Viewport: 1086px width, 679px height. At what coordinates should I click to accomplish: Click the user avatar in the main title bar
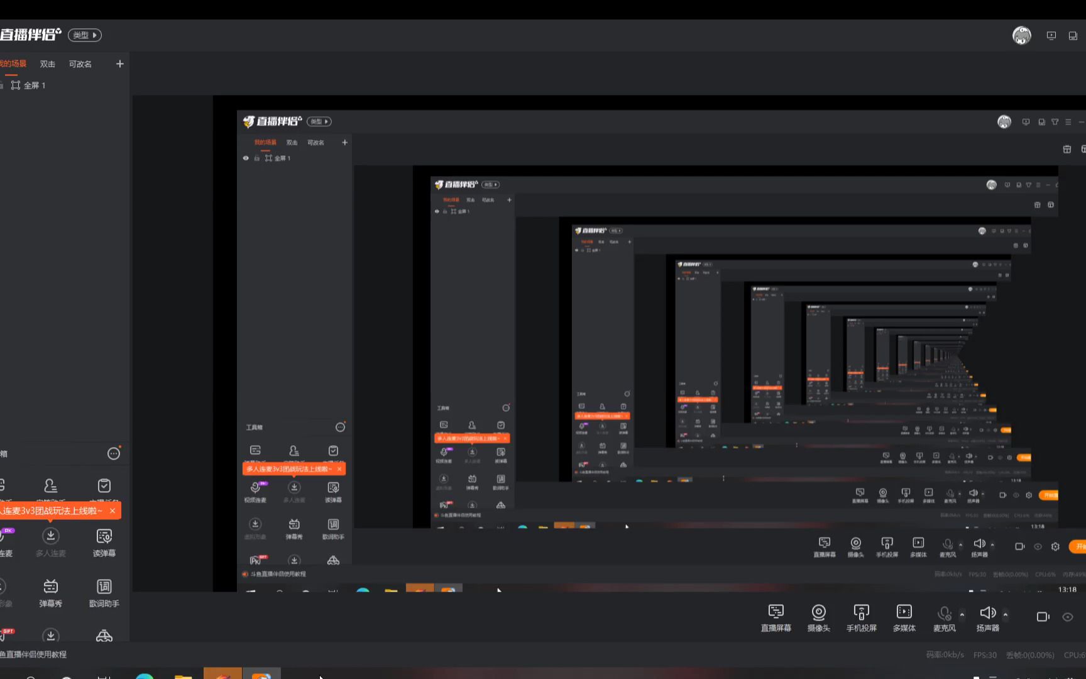coord(1021,35)
